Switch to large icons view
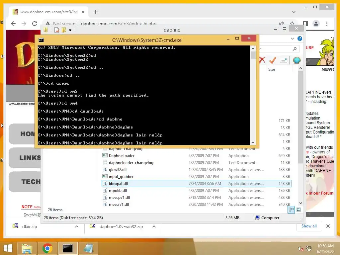 point(298,210)
